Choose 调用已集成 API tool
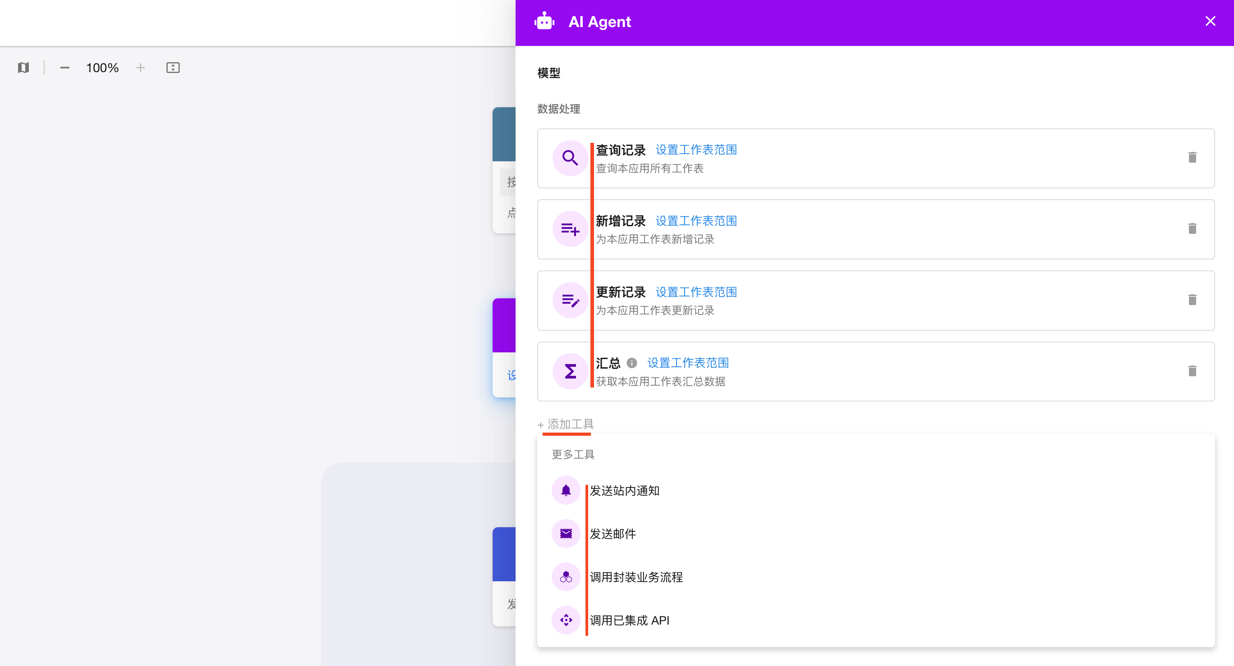 pyautogui.click(x=629, y=620)
